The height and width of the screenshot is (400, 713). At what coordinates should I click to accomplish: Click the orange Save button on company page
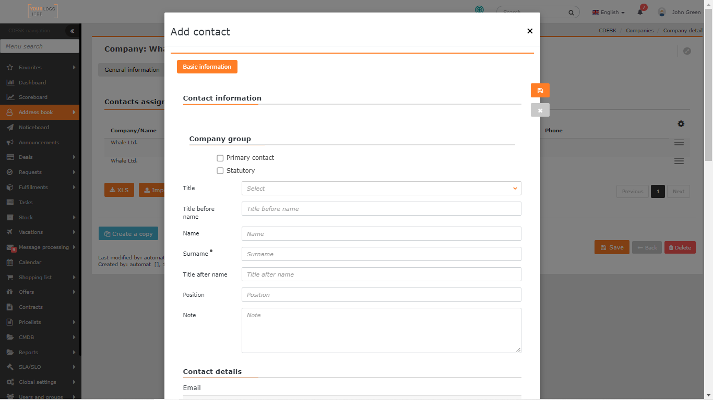click(x=612, y=247)
